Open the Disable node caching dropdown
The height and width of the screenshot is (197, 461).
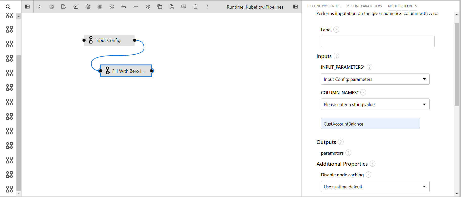point(375,187)
